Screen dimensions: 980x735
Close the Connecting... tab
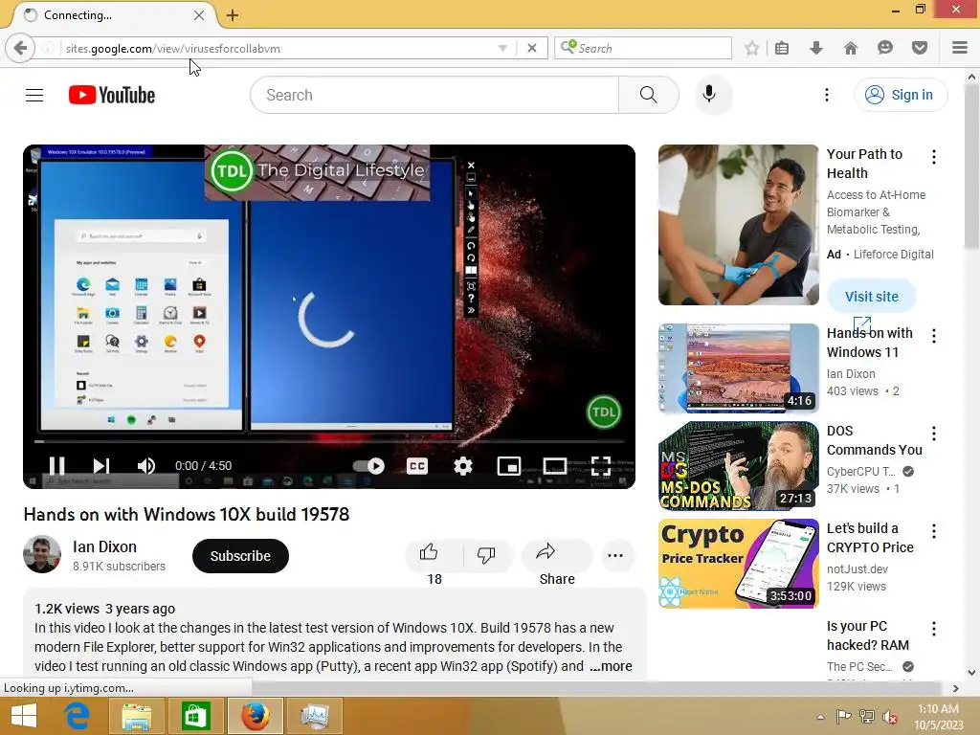point(199,15)
